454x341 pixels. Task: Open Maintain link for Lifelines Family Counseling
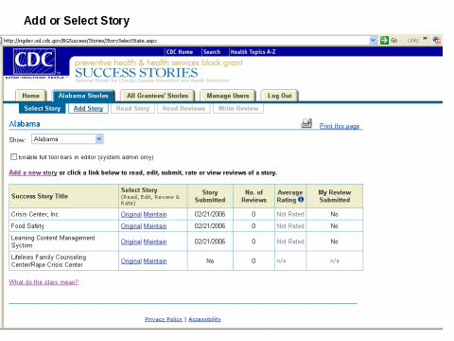click(155, 261)
